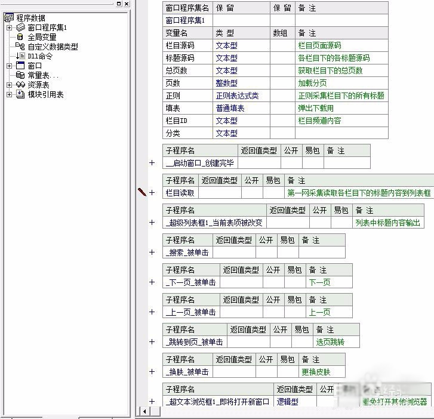The width and height of the screenshot is (434, 419).
Task: Click the remark 栏目页面源码
Action: [319, 45]
